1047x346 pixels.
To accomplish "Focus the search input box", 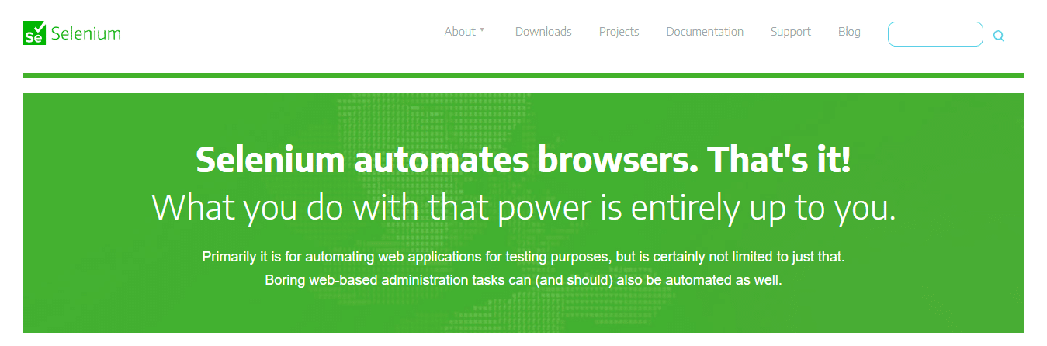I will coord(935,34).
